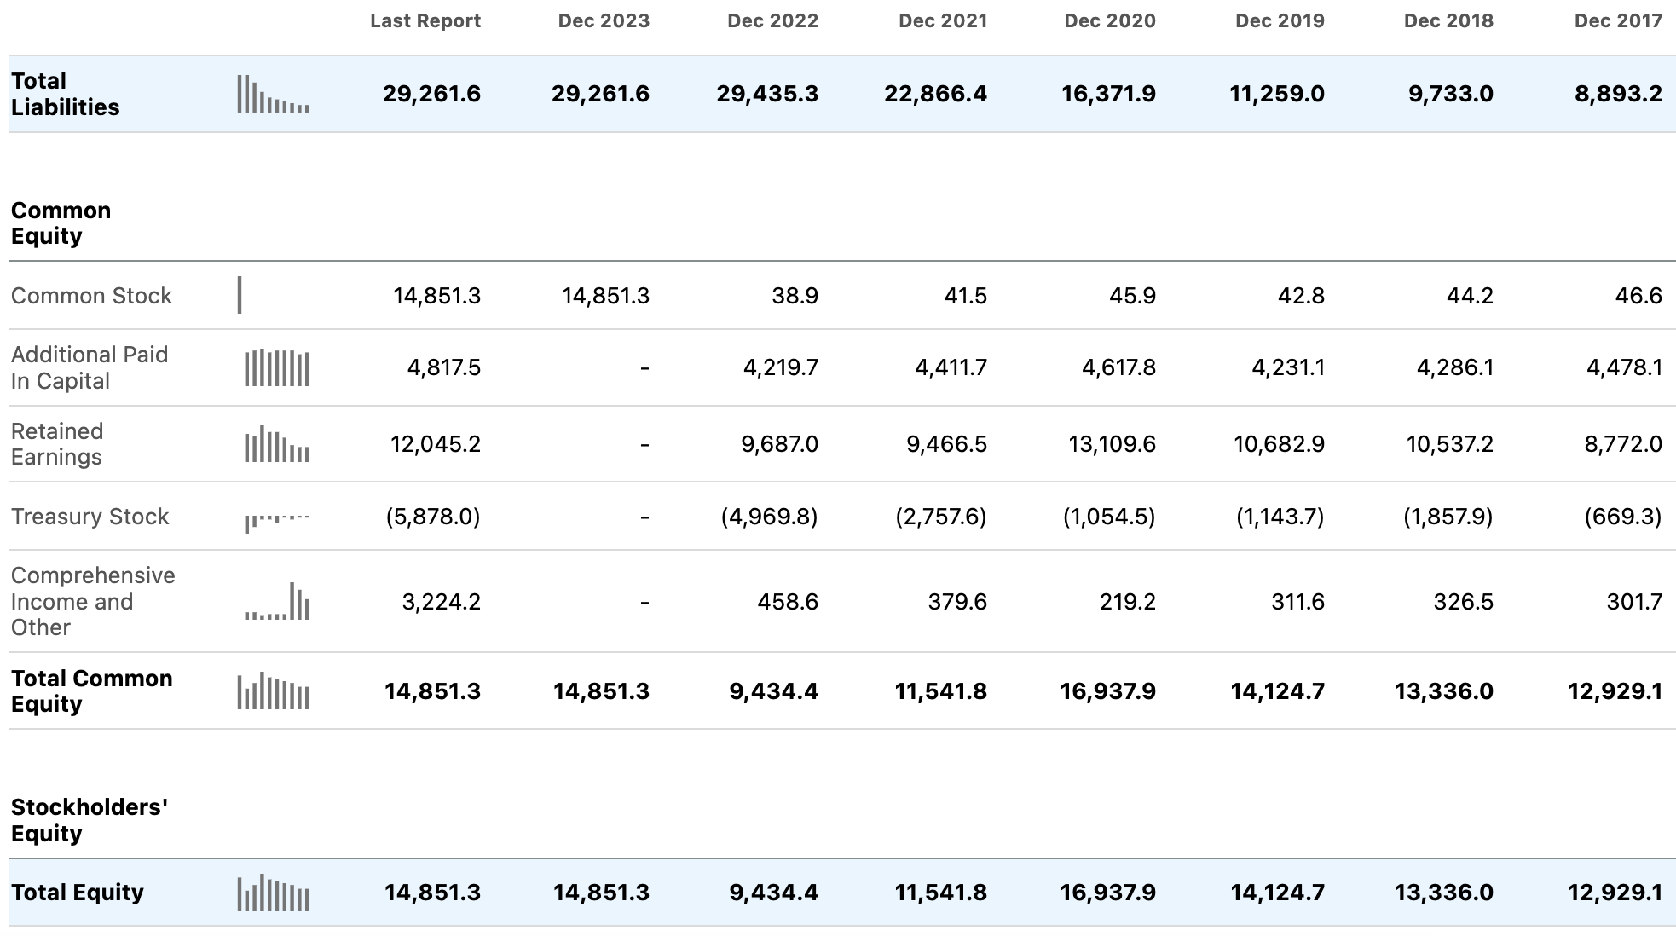Image resolution: width=1676 pixels, height=936 pixels.
Task: Expand the Common Equity section
Action: [x=61, y=223]
